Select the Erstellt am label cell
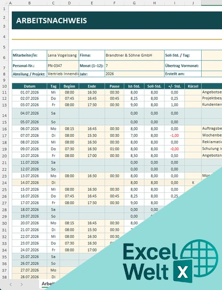 pos(183,74)
